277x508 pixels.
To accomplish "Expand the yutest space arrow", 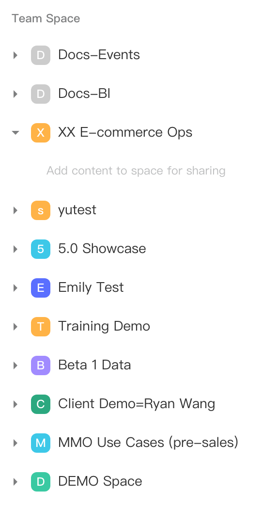I will 15,210.
